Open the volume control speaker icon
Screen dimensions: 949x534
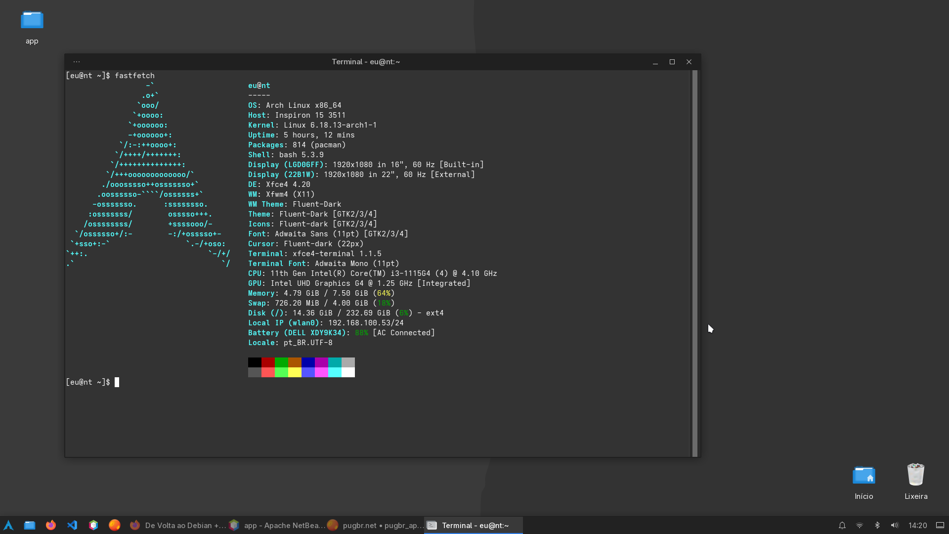[894, 525]
